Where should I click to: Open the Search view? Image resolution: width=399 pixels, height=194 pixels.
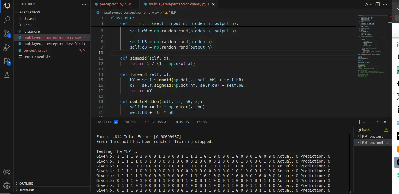(x=7, y=20)
